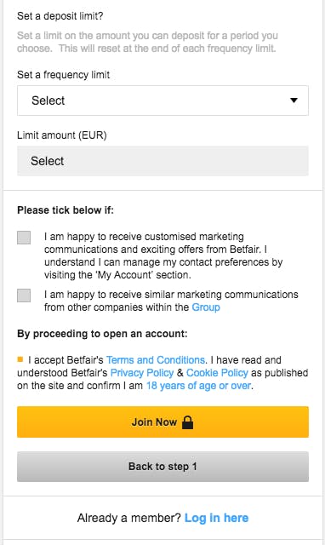Click the 'Please tick below if:' heading
This screenshot has height=545, width=325.
coord(66,210)
